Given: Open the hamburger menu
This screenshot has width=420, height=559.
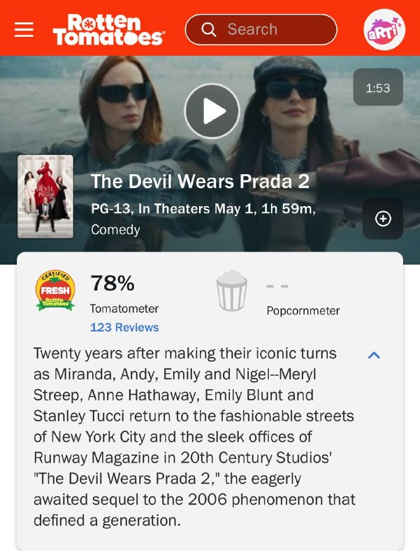Looking at the screenshot, I should tap(24, 29).
